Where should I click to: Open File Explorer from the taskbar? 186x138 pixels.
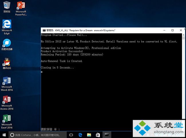(89, 135)
